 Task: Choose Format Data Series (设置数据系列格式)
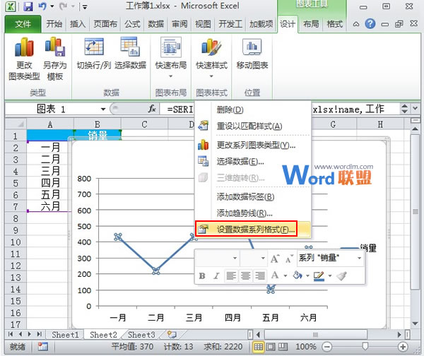click(x=253, y=230)
